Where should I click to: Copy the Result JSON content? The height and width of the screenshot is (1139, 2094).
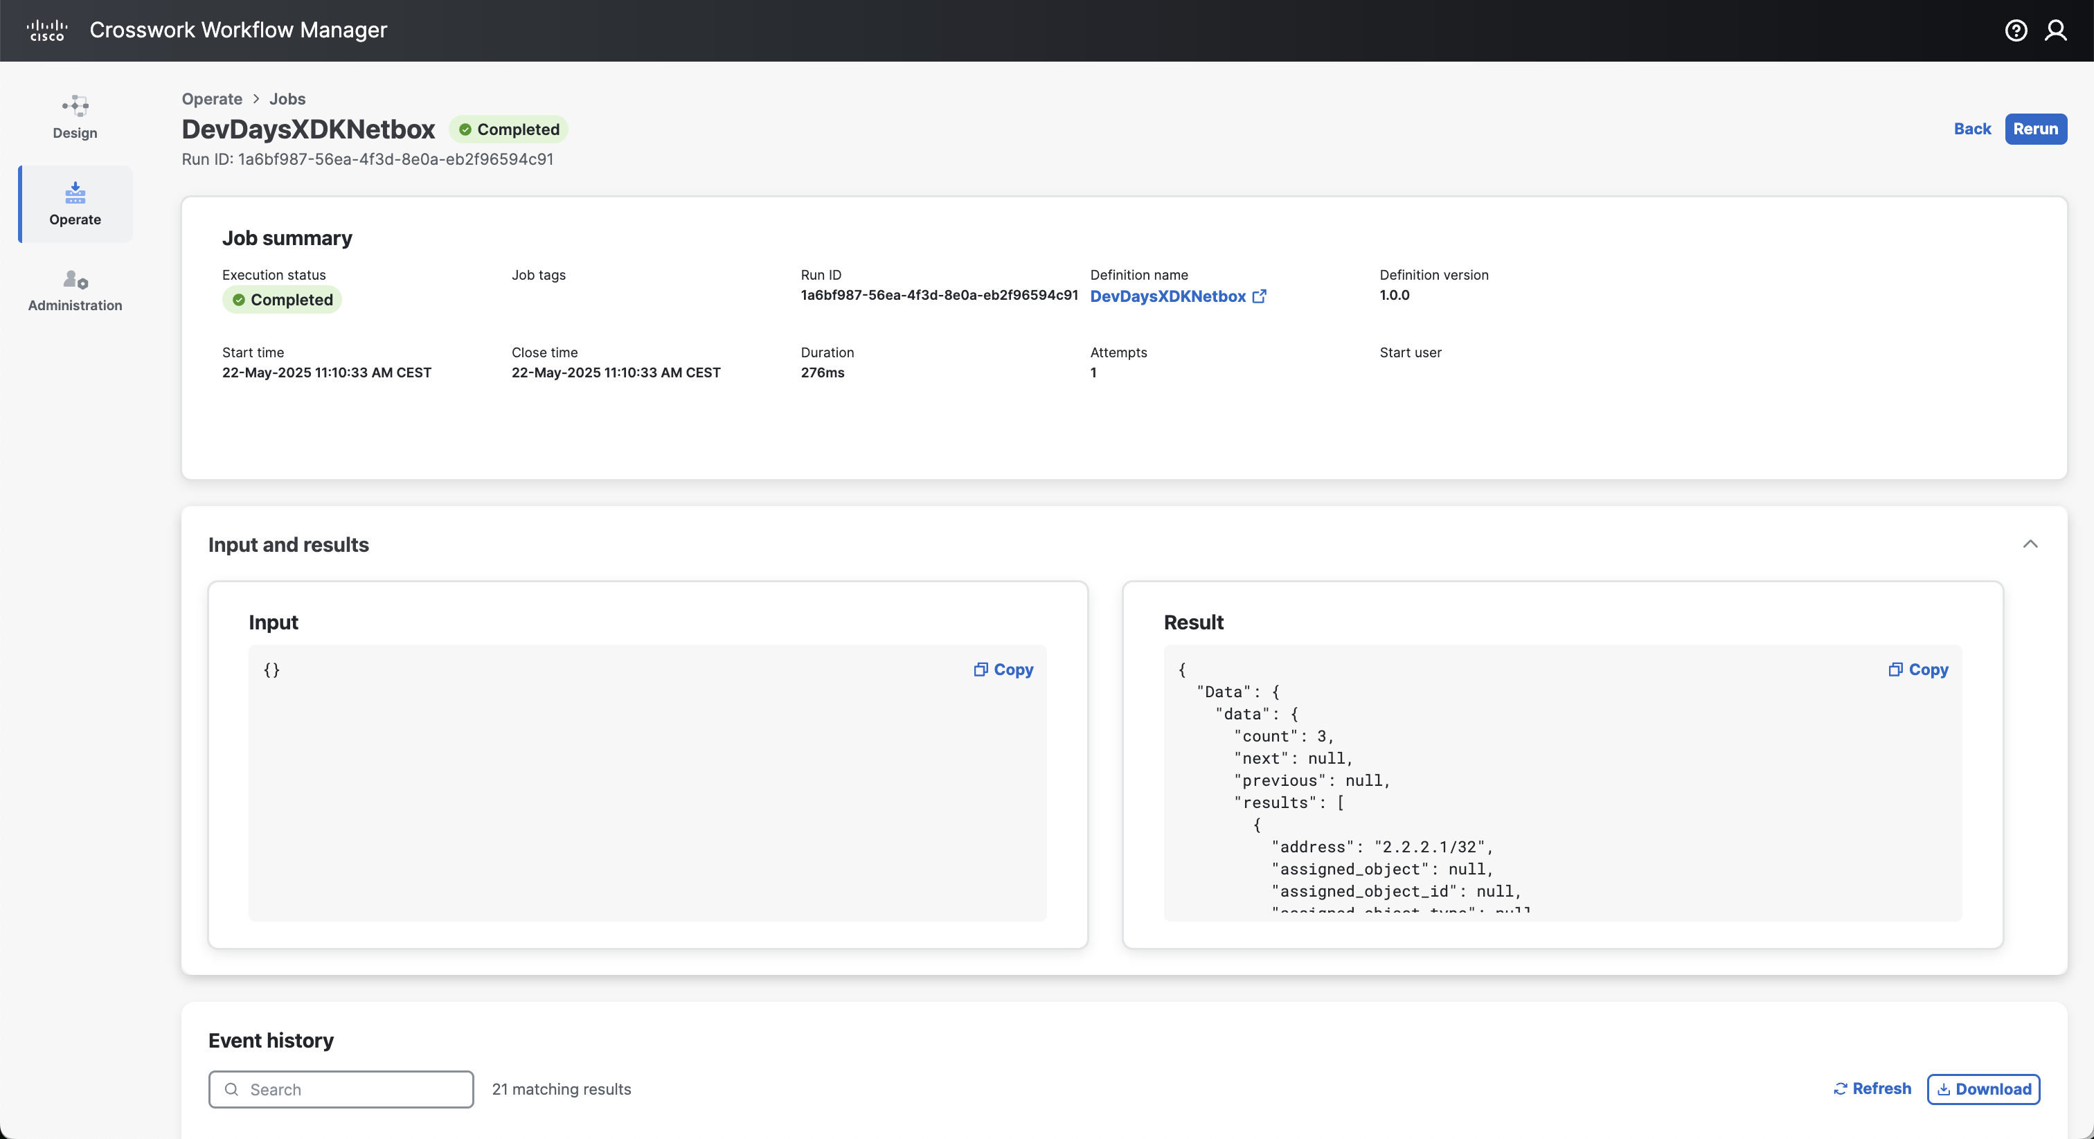1917,669
